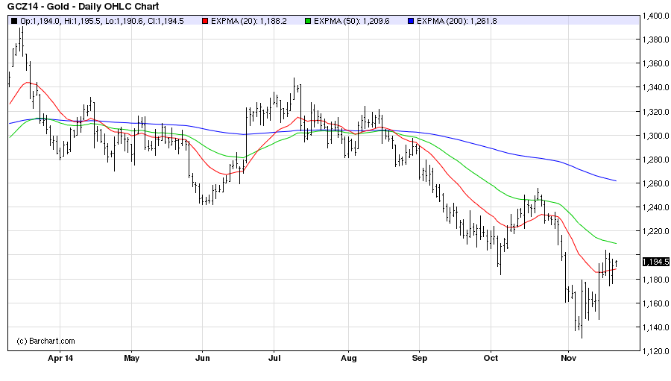The height and width of the screenshot is (381, 671).
Task: Click the 1,400 price axis label
Action: (x=655, y=16)
